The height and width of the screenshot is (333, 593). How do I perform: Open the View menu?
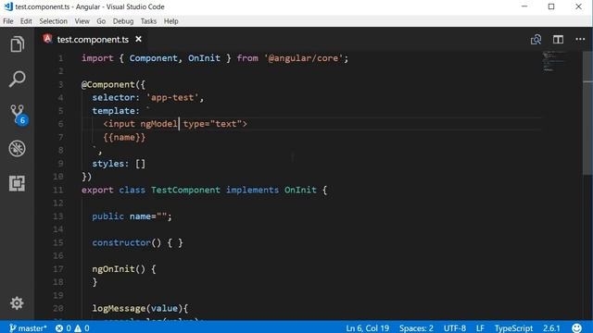pyautogui.click(x=82, y=21)
